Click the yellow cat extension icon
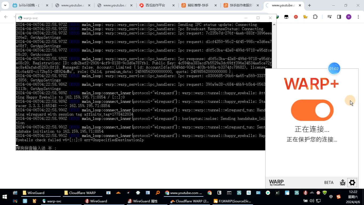Image resolution: width=364 pixels, height=205 pixels. (x=305, y=17)
